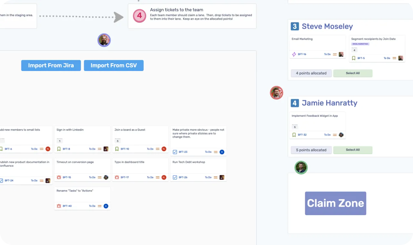Click the Import From Jira button
Image resolution: width=413 pixels, height=245 pixels.
tap(51, 65)
